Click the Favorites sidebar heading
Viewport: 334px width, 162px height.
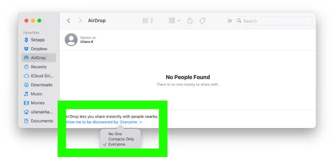(31, 33)
